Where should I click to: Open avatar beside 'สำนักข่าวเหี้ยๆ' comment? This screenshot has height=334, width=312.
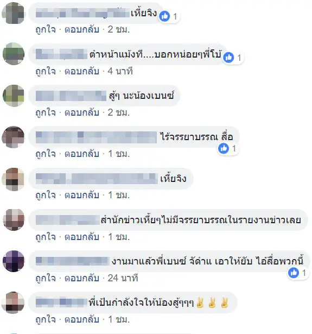[x=13, y=220]
